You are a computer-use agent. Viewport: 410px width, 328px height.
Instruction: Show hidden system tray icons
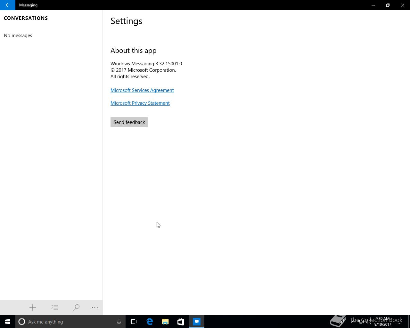[x=353, y=322]
